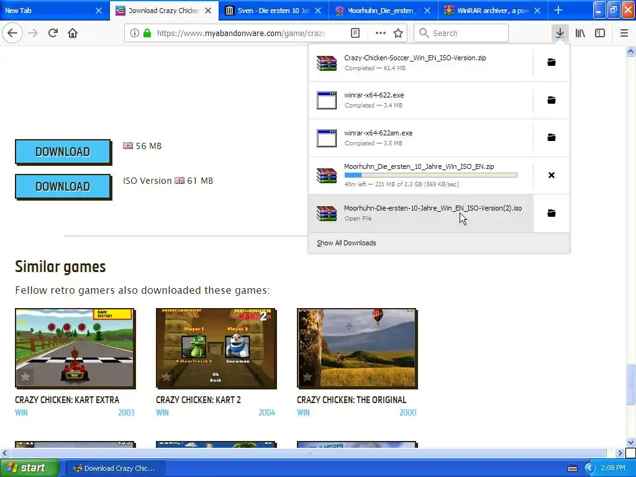Screen dimensions: 636x477
Task: Open page actions three-dots menu
Action: point(381,33)
